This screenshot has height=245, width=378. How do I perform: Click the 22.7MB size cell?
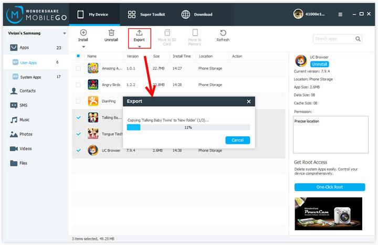(x=159, y=68)
